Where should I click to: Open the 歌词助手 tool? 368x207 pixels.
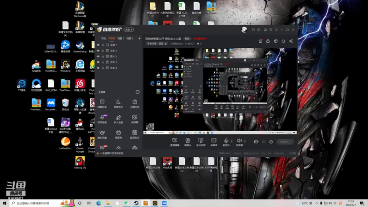pyautogui.click(x=134, y=134)
